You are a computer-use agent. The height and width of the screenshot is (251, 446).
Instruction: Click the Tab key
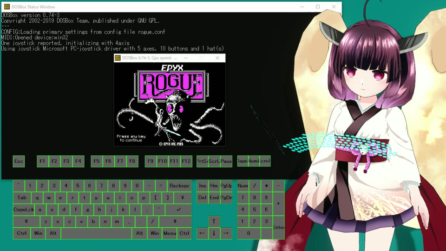click(22, 198)
